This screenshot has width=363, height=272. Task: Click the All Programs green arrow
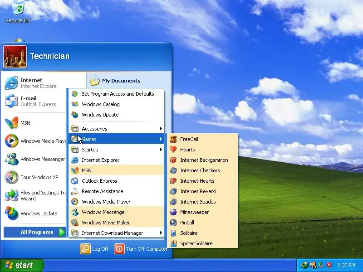(x=62, y=232)
